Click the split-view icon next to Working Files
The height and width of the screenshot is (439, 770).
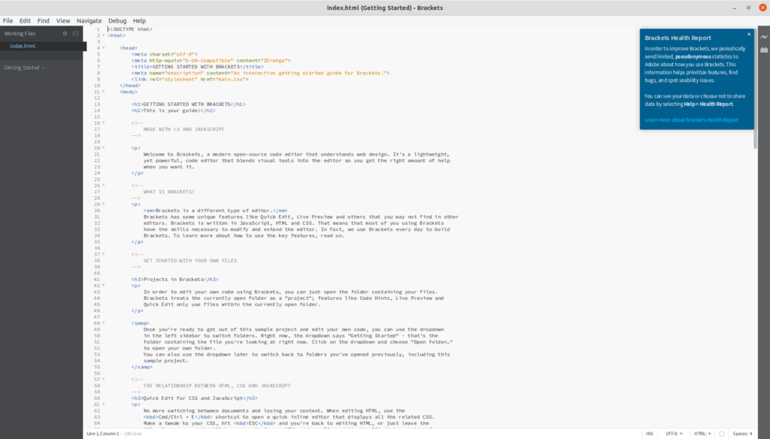tap(75, 33)
